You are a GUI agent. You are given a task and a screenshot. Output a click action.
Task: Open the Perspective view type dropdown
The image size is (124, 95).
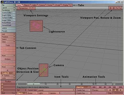pos(24,8)
